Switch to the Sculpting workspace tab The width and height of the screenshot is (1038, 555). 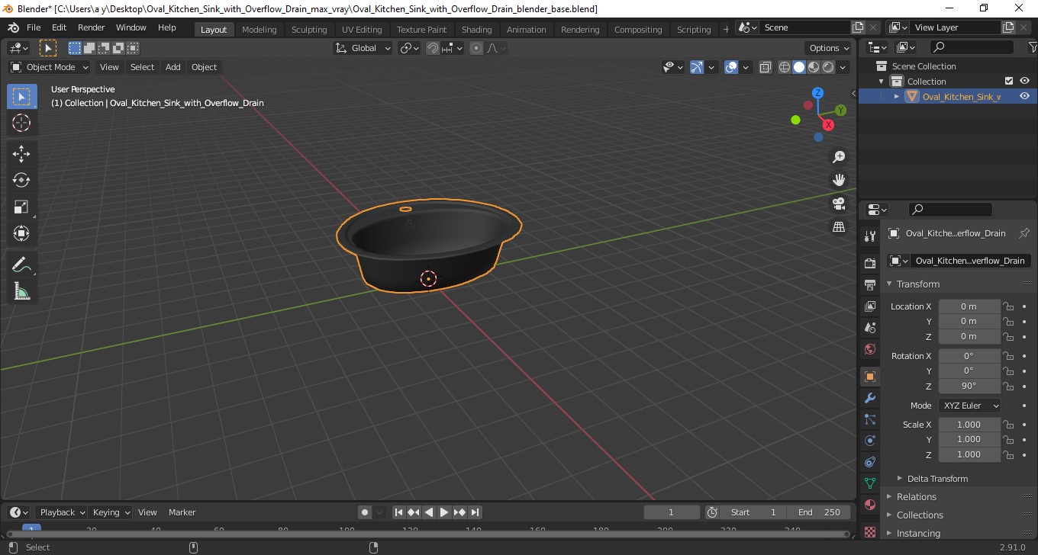point(309,30)
